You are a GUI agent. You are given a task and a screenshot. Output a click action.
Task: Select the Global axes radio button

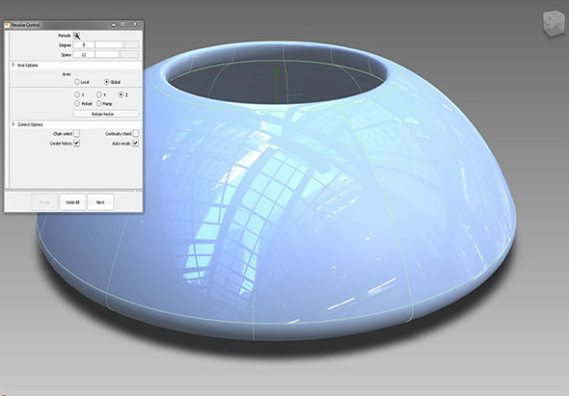tap(107, 82)
